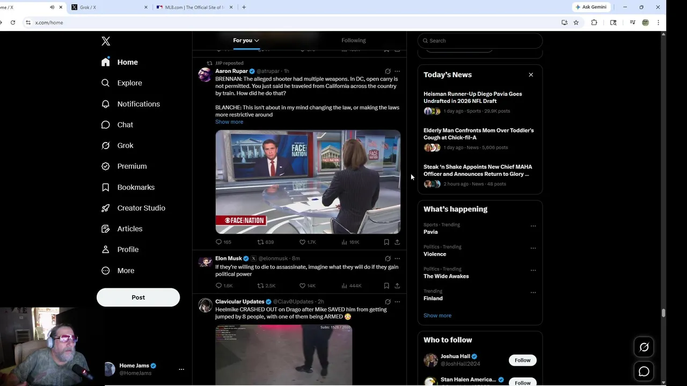Open Profile in the sidebar
687x386 pixels.
(x=120, y=250)
